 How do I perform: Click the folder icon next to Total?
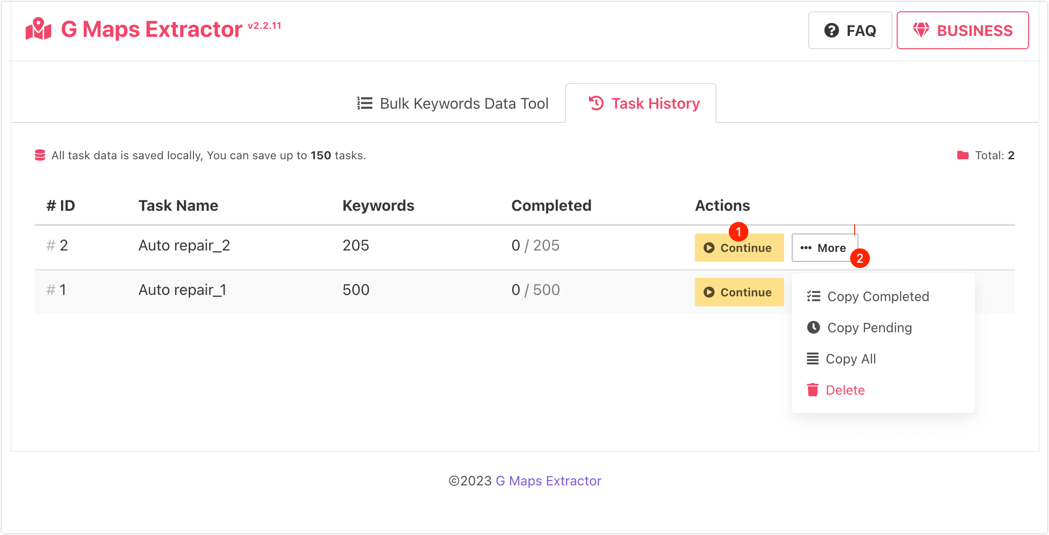pyautogui.click(x=962, y=155)
